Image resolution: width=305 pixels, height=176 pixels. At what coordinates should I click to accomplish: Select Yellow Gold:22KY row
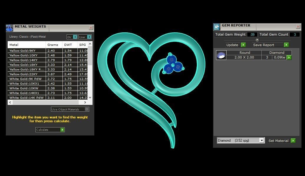(48, 74)
